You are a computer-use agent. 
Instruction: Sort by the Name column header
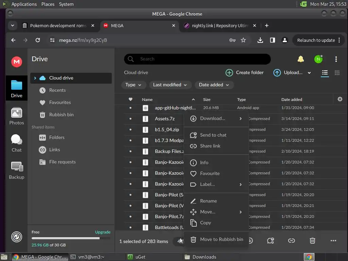click(147, 100)
